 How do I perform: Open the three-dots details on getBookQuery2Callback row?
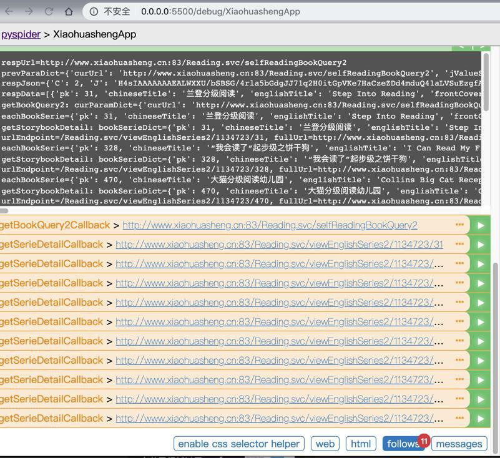[459, 225]
